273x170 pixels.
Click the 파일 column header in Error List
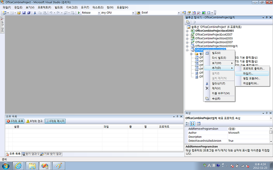pyautogui.click(x=115, y=127)
